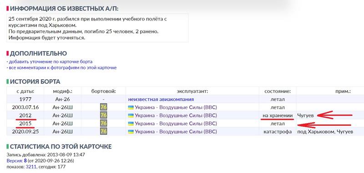The height and width of the screenshot is (173, 364).
Task: Click 'модиф.:' column header
Action: click(62, 91)
